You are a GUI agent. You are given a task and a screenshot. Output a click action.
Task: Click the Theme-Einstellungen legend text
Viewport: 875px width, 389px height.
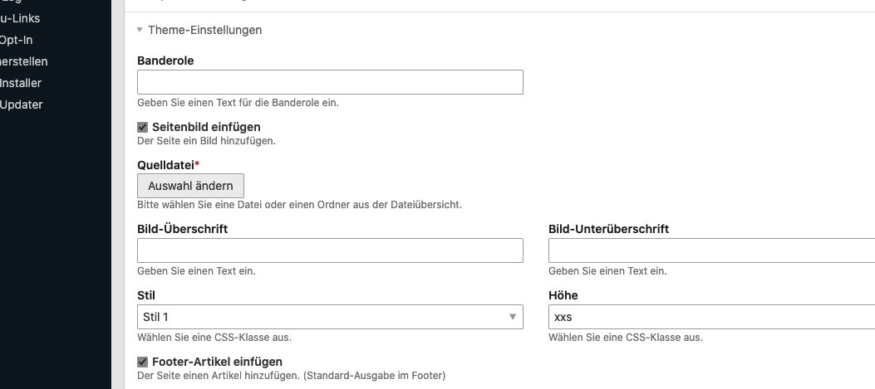[204, 30]
